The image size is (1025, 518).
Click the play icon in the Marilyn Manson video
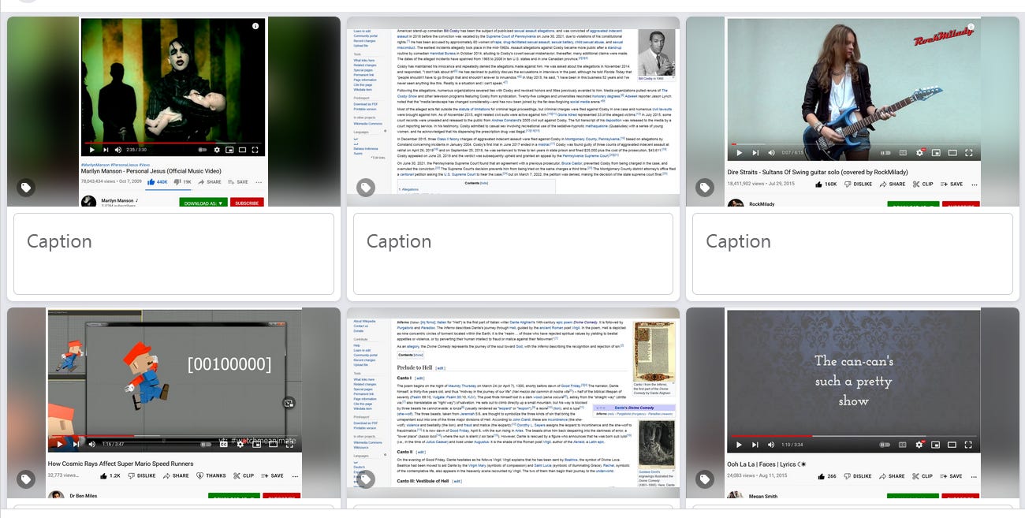tap(92, 150)
